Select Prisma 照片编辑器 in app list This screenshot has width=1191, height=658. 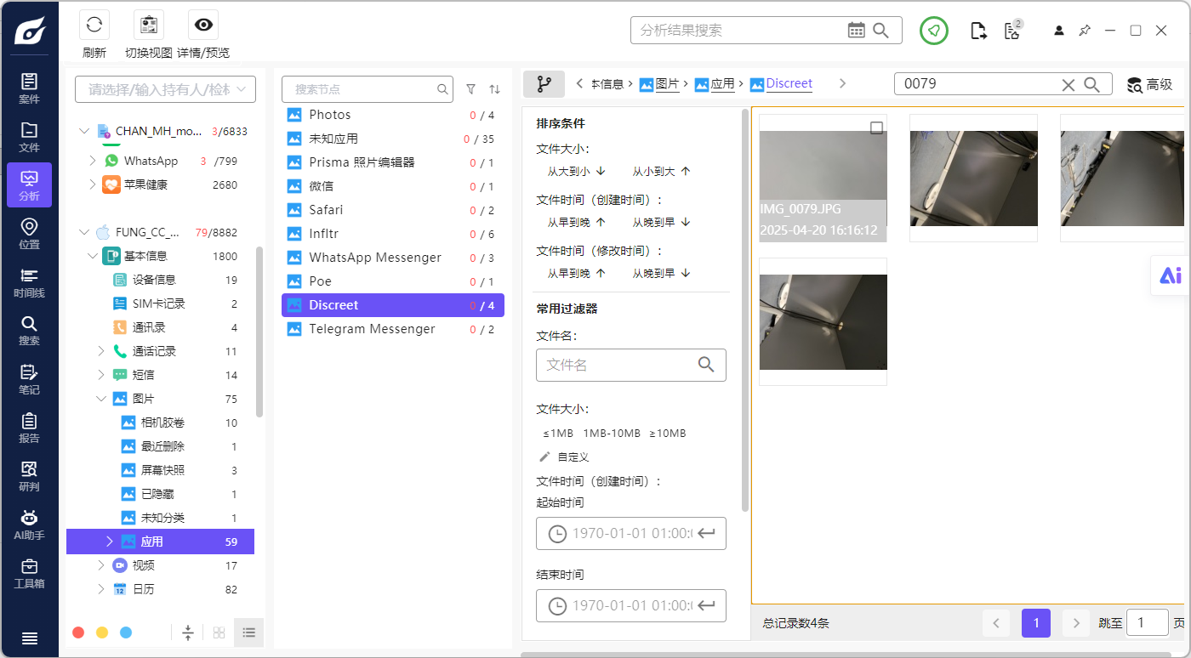[x=393, y=162]
